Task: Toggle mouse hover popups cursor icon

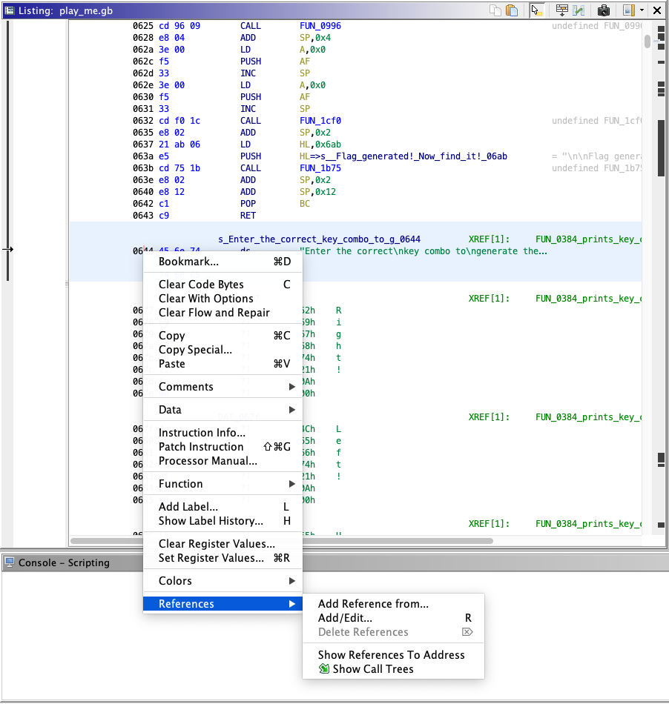Action: coord(536,10)
